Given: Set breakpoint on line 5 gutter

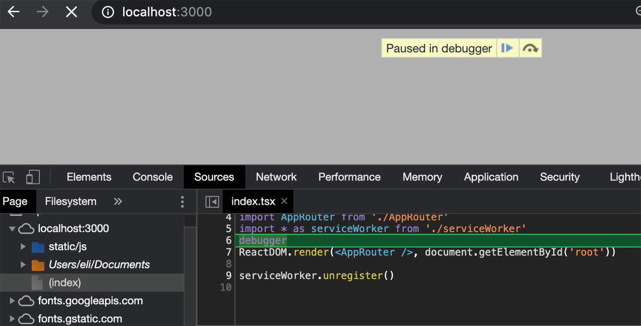Looking at the screenshot, I should tap(228, 228).
